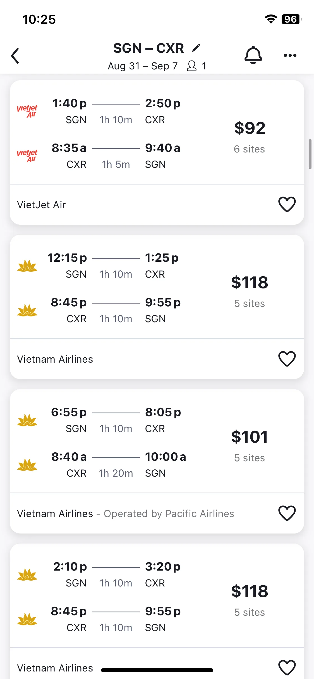Tap the Vietnam Airlines lotus logo on the 12:15p flight
The width and height of the screenshot is (314, 679).
[x=27, y=266]
